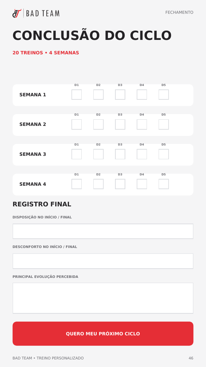The image size is (206, 367).
Task: Tick Semana 4 D1 box
Action: [x=77, y=184]
